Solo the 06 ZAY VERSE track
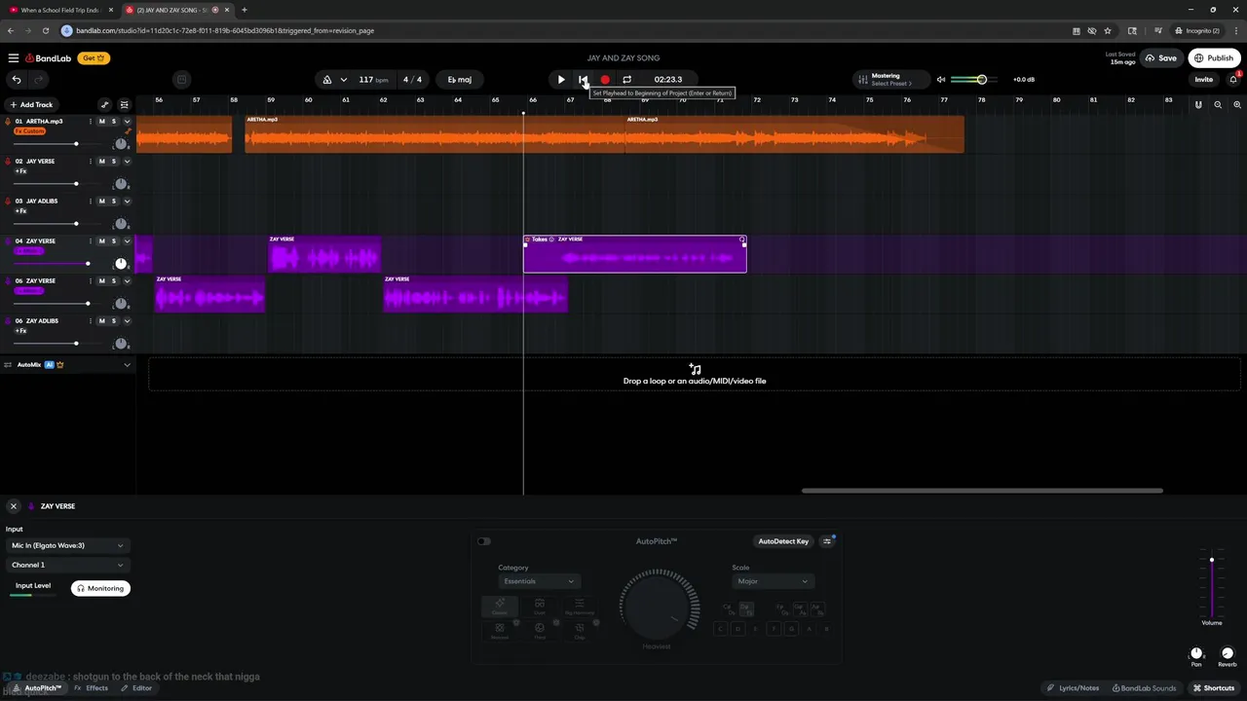1247x701 pixels. tap(113, 281)
